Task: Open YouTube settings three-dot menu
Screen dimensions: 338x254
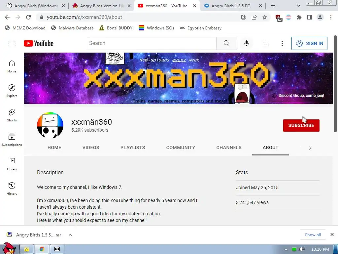Action: [x=282, y=43]
